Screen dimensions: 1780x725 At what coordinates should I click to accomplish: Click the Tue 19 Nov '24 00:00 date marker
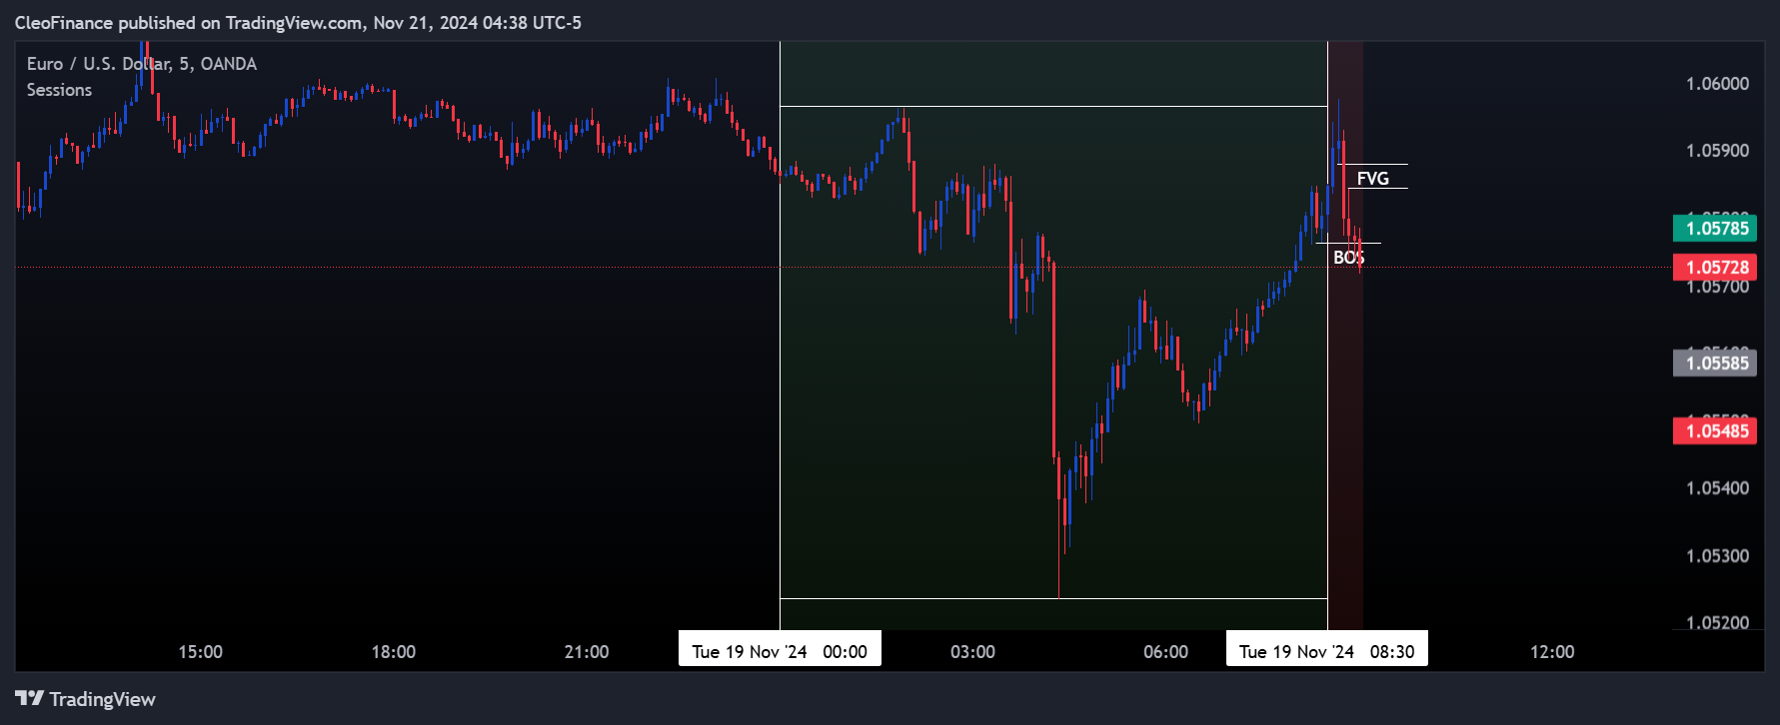780,648
